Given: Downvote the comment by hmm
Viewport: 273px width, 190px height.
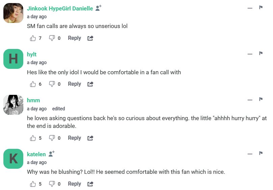Looking at the screenshot, I should (52, 138).
